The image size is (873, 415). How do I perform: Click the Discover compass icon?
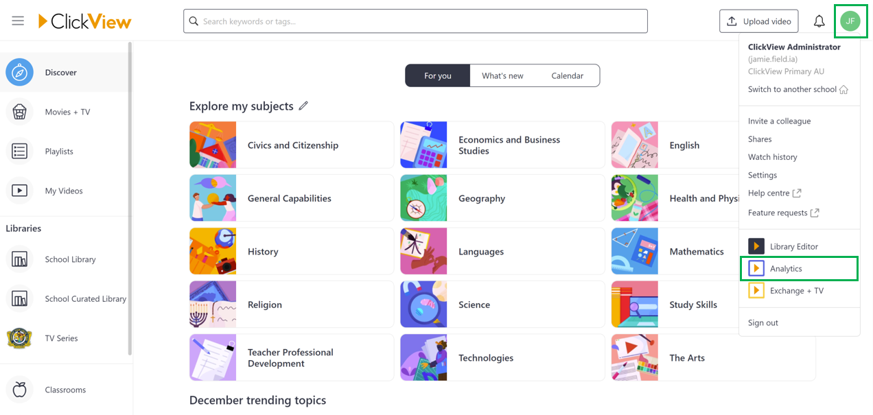[x=20, y=72]
